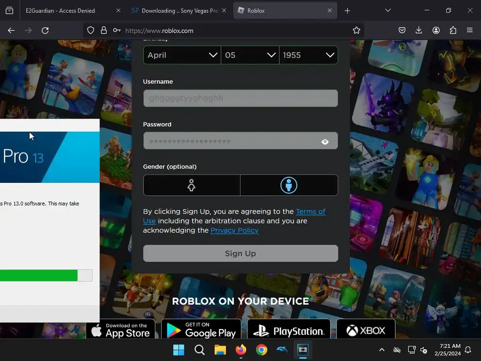This screenshot has width=481, height=361.
Task: Open OneDrive cloud tray icon
Action: 397,350
